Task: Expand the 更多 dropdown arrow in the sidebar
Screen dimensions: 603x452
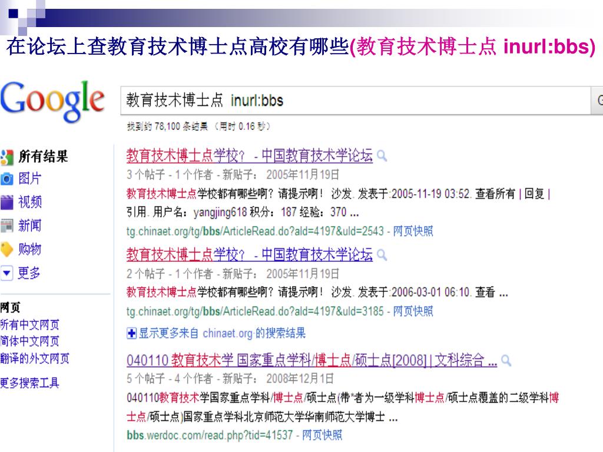Action: pyautogui.click(x=6, y=273)
